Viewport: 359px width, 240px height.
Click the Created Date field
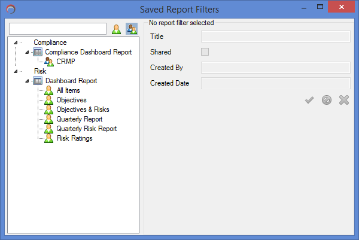(x=276, y=83)
